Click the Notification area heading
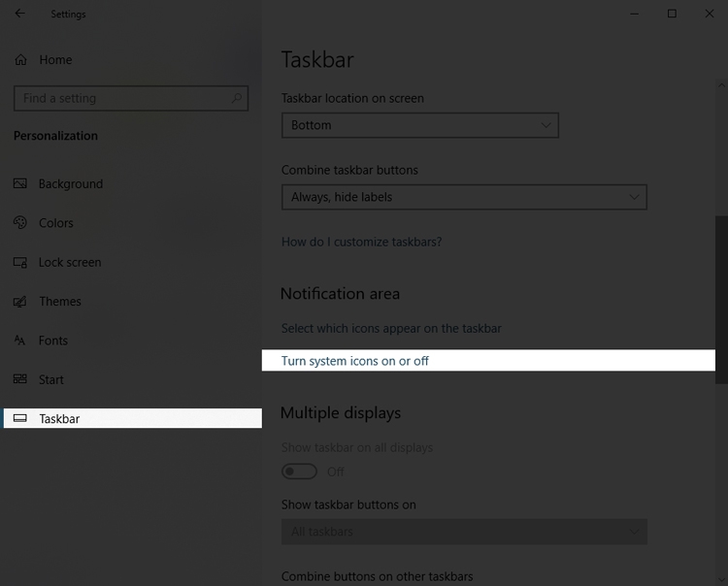This screenshot has width=728, height=586. point(340,294)
